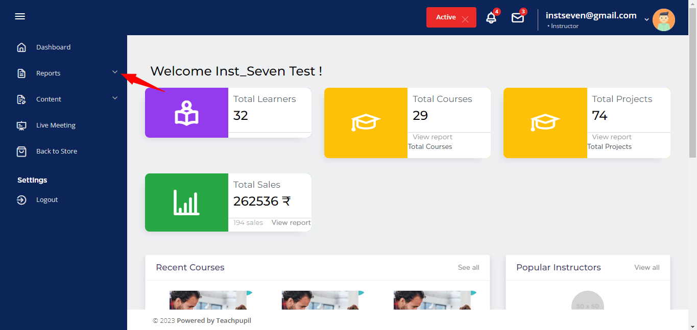Screen dimensions: 697x330
Task: Click the user avatar picture
Action: (663, 20)
